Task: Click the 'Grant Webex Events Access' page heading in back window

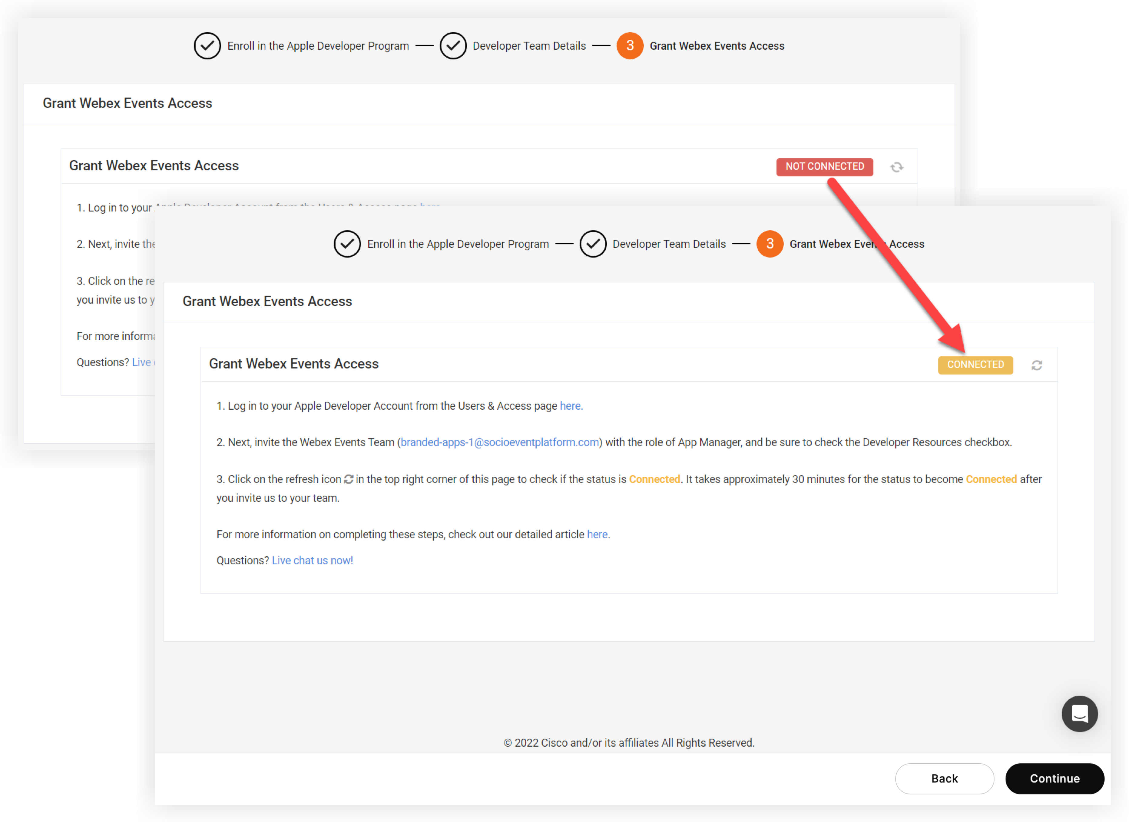Action: pyautogui.click(x=127, y=103)
